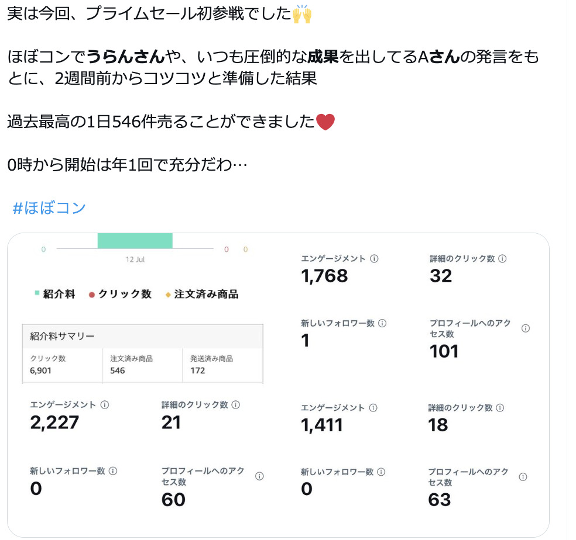
Task: Click info icon beside 詳細のクリック数 18
Action: click(x=500, y=408)
